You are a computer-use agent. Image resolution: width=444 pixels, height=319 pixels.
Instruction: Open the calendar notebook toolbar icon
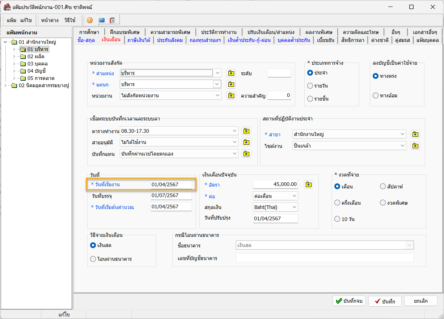[112, 20]
